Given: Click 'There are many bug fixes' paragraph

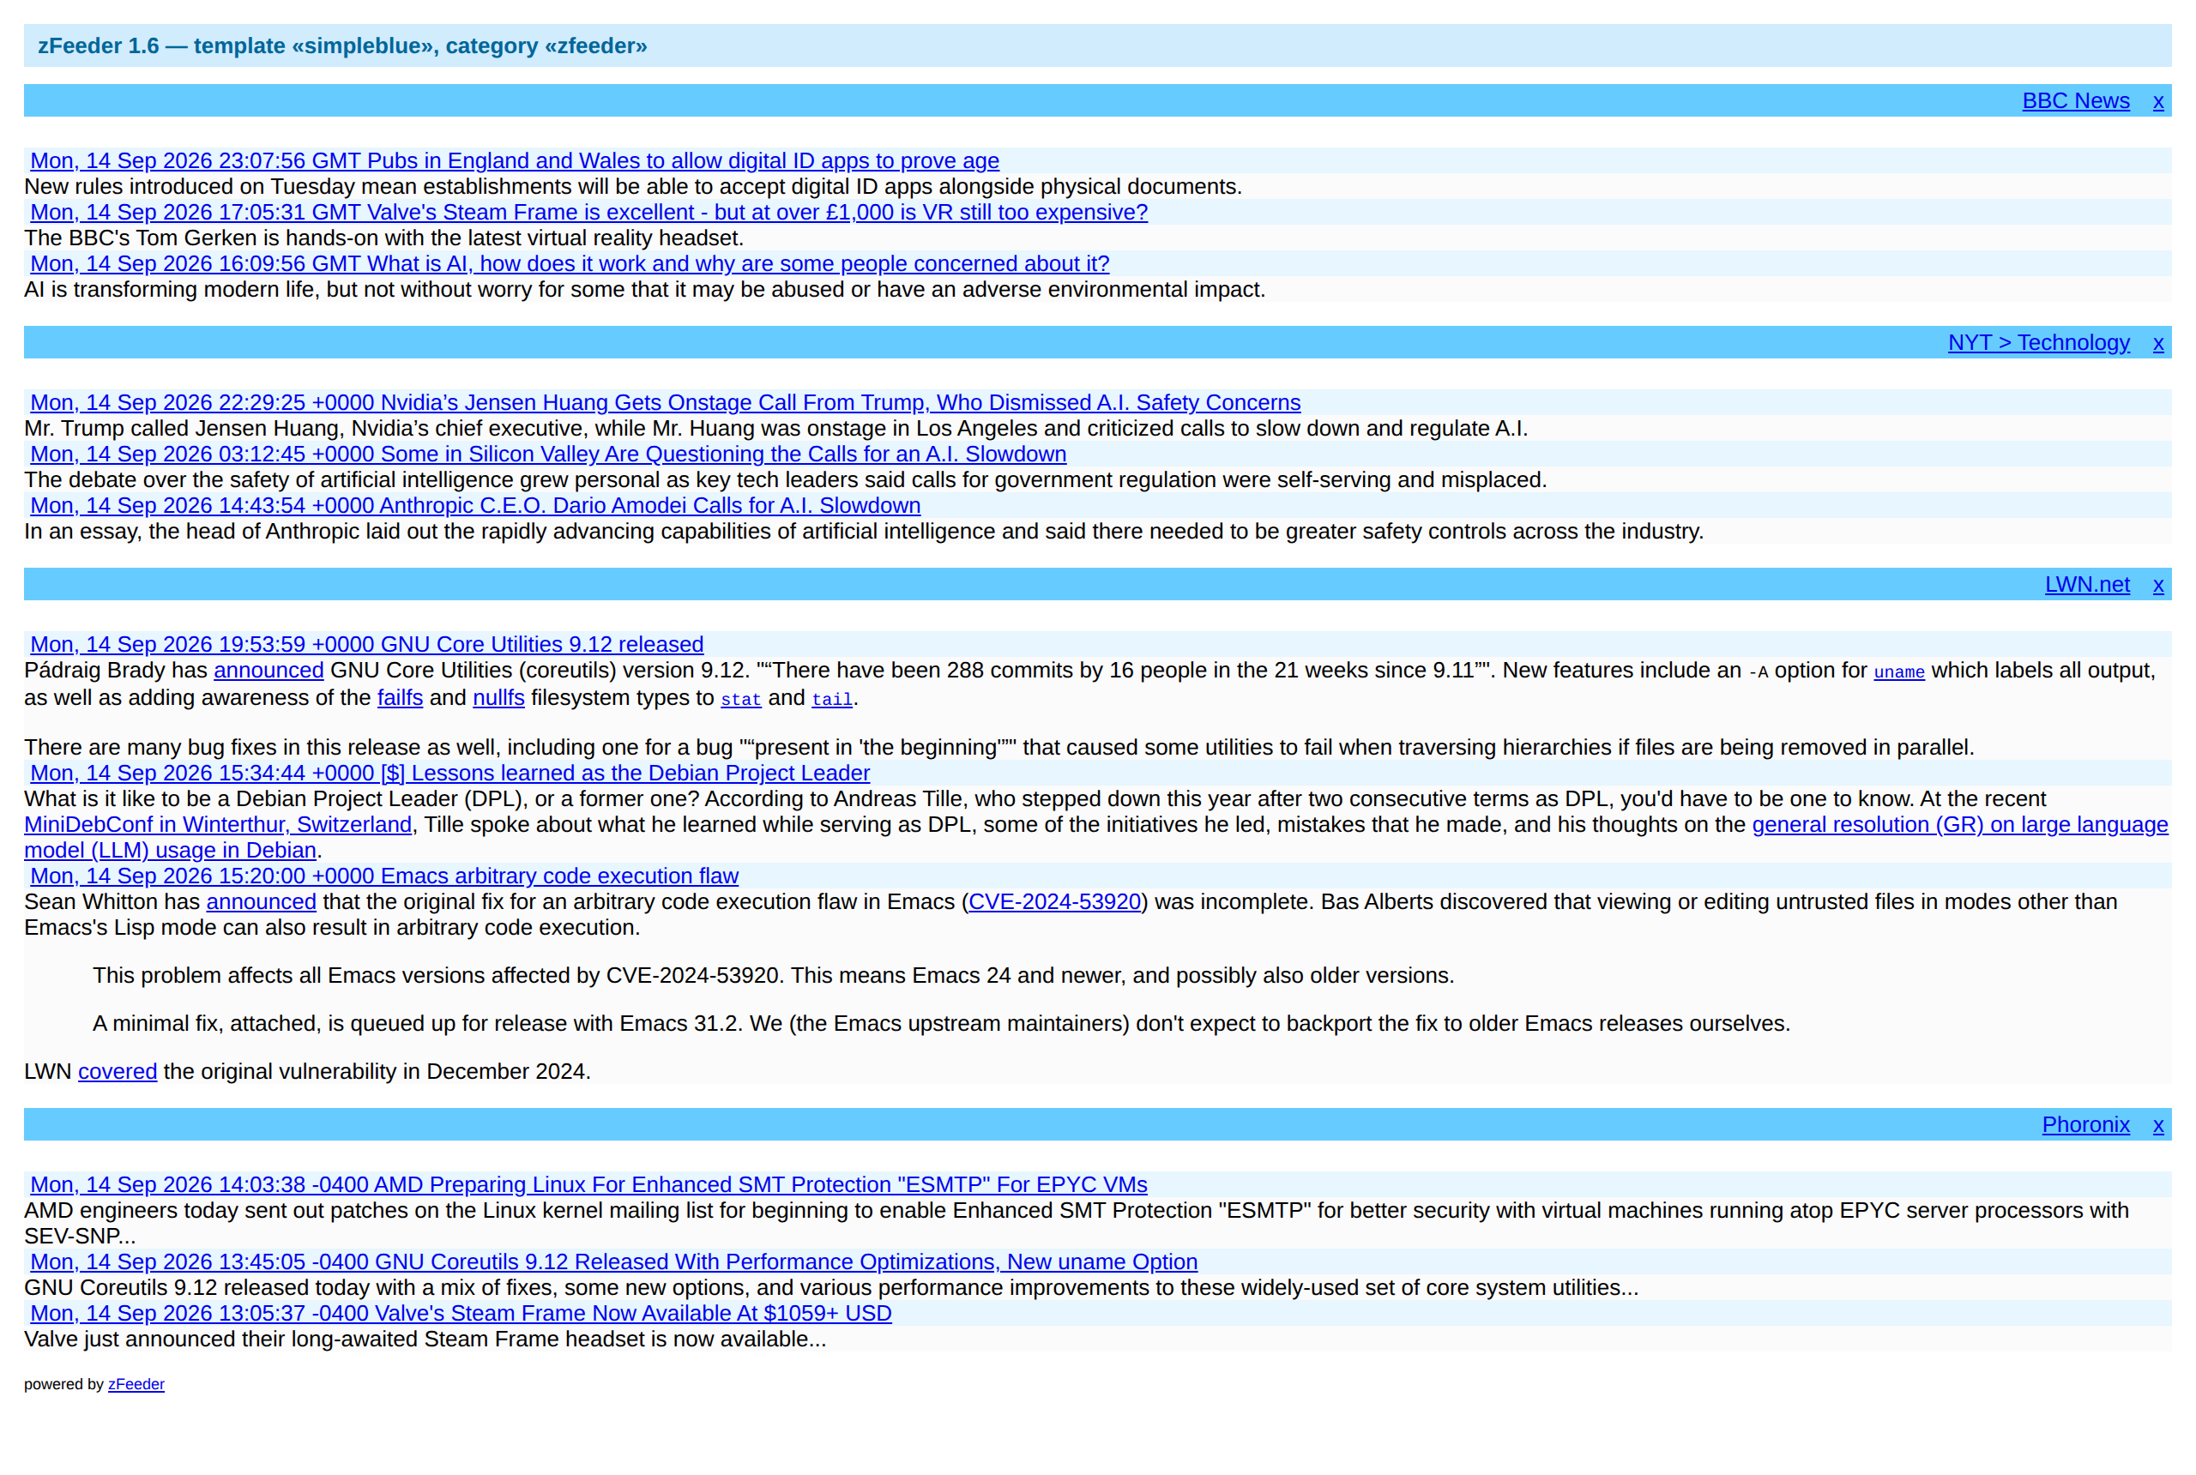Looking at the screenshot, I should pos(999,748).
